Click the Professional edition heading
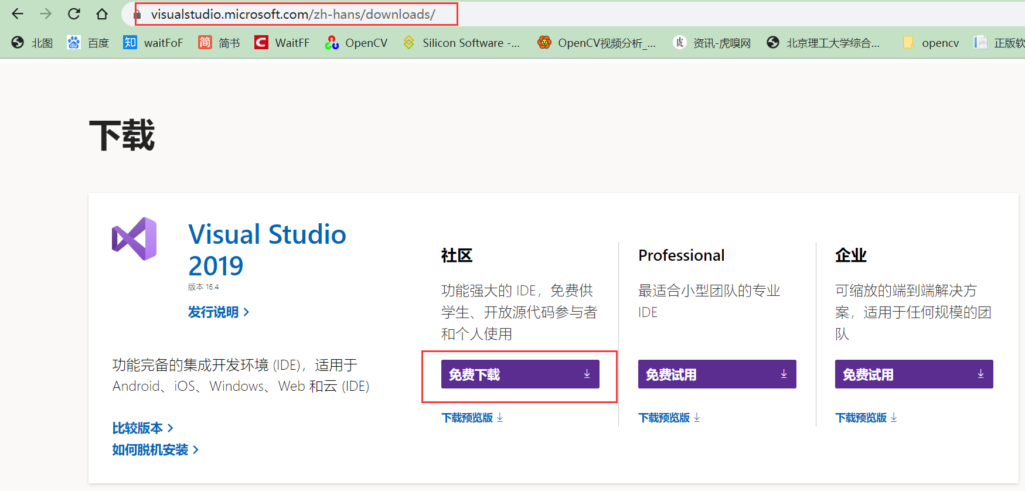Screen dimensions: 1025x491 click(x=682, y=255)
